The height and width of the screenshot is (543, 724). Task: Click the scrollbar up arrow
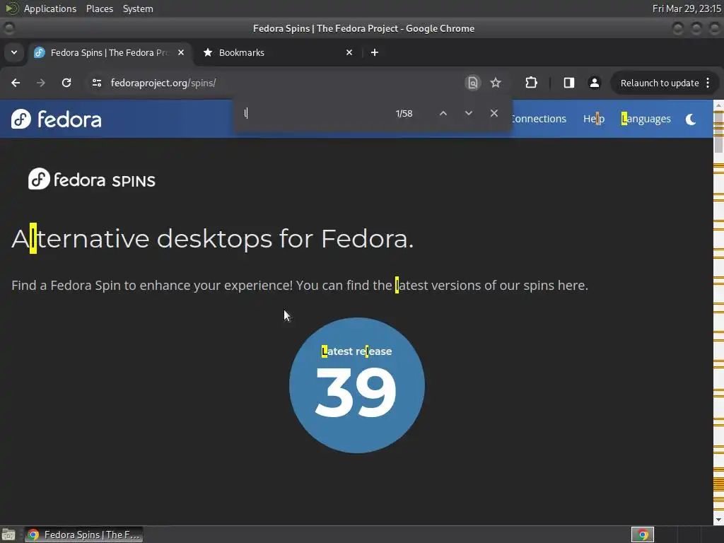click(718, 105)
